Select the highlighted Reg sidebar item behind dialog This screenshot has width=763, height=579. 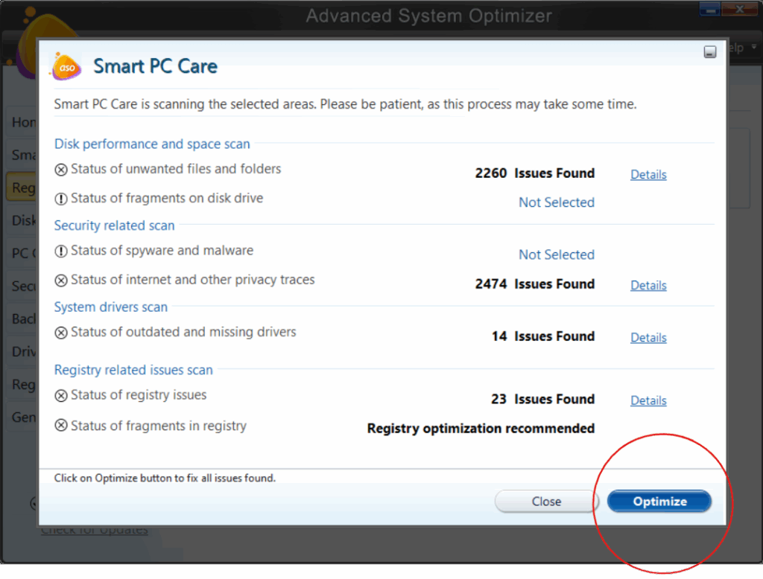tap(22, 188)
